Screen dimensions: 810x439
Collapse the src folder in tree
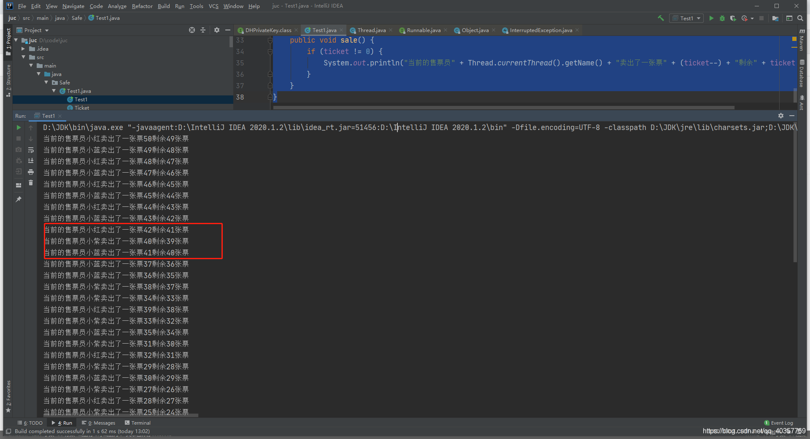tap(24, 57)
